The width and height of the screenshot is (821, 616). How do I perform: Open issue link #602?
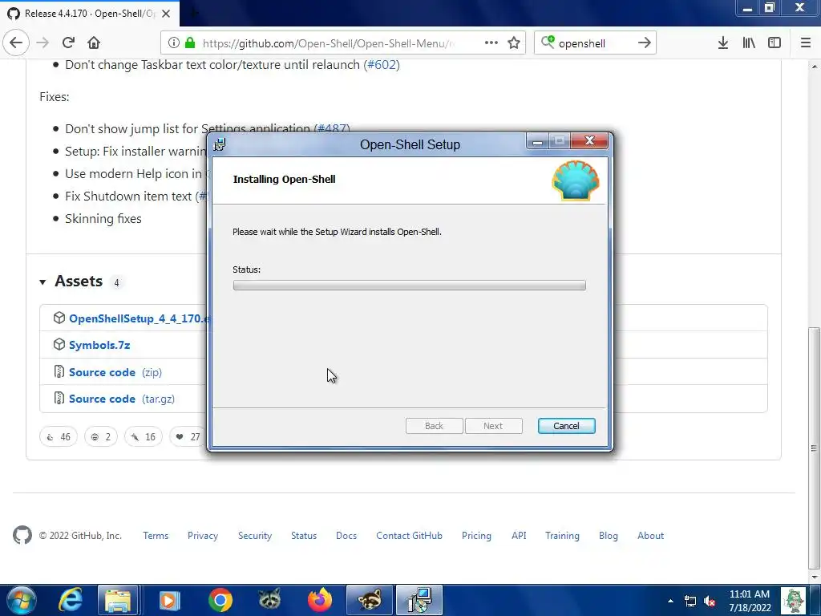tap(382, 65)
